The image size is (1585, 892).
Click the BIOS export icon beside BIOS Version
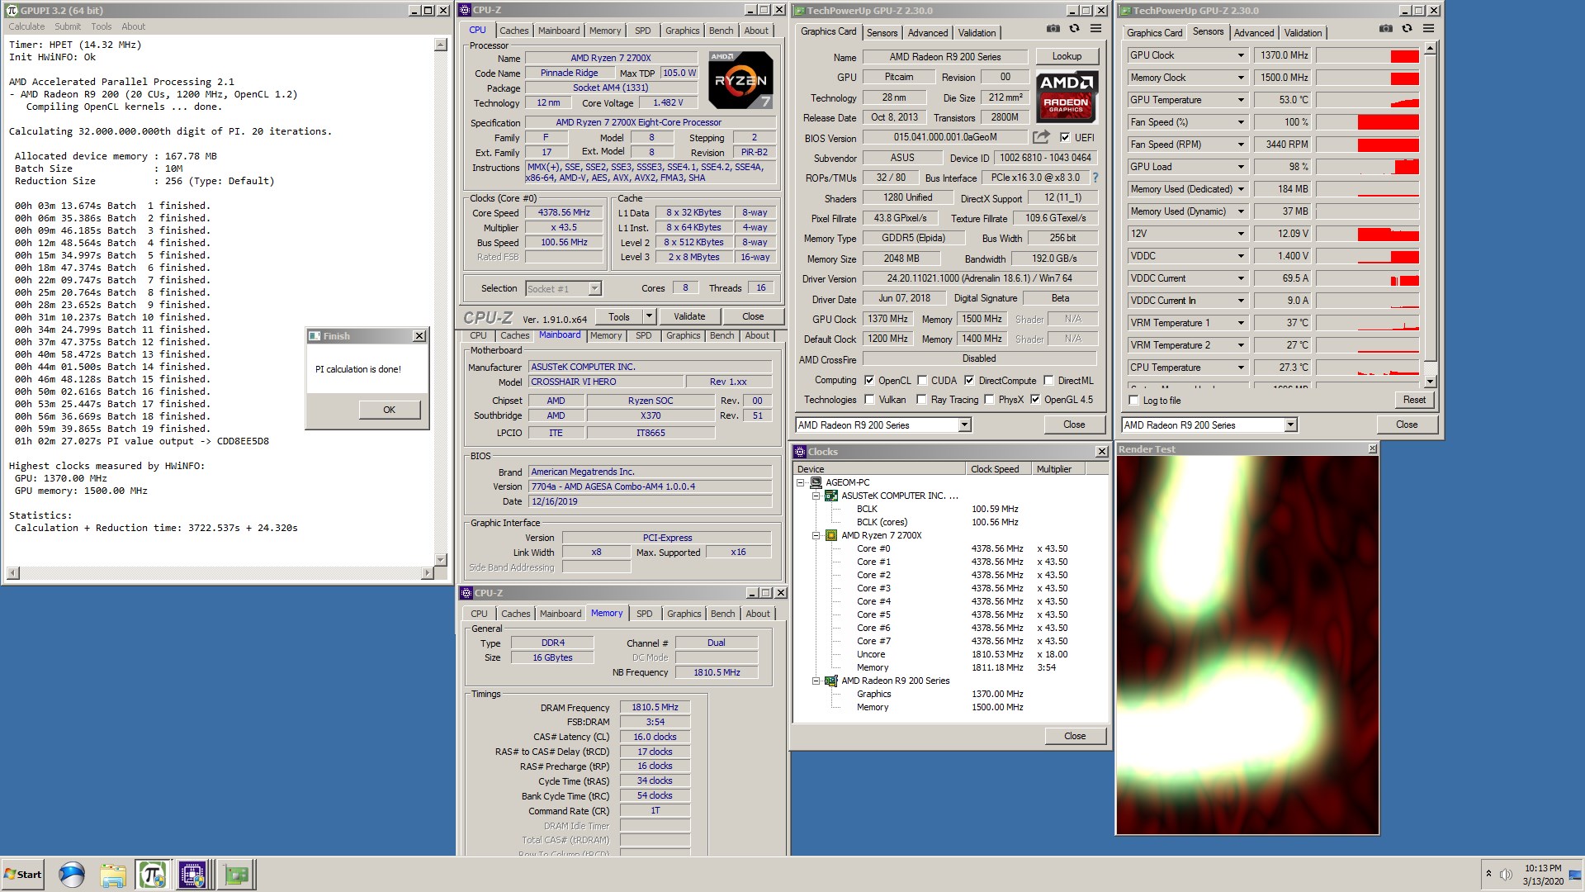click(1041, 137)
